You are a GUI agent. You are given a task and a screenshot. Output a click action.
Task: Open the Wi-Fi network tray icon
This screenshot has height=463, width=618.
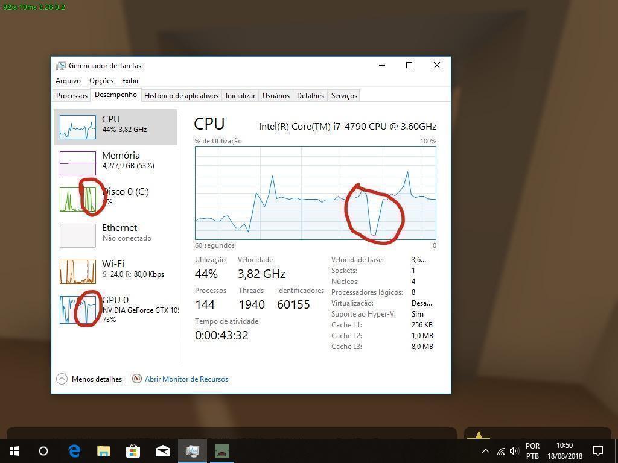501,451
